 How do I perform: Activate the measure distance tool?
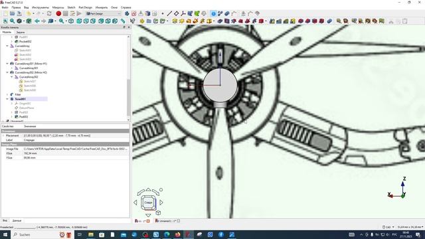click(123, 21)
